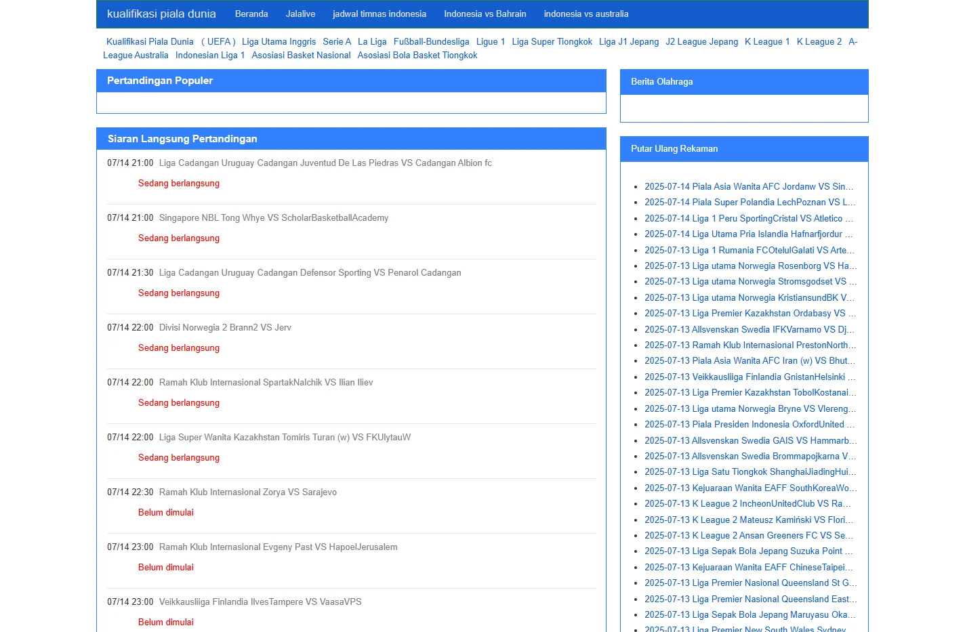Viewport: 965px width, 632px height.
Task: Open replay Kejuaraan Wanita EAFF SouthKoreaWo
Action: (x=751, y=488)
